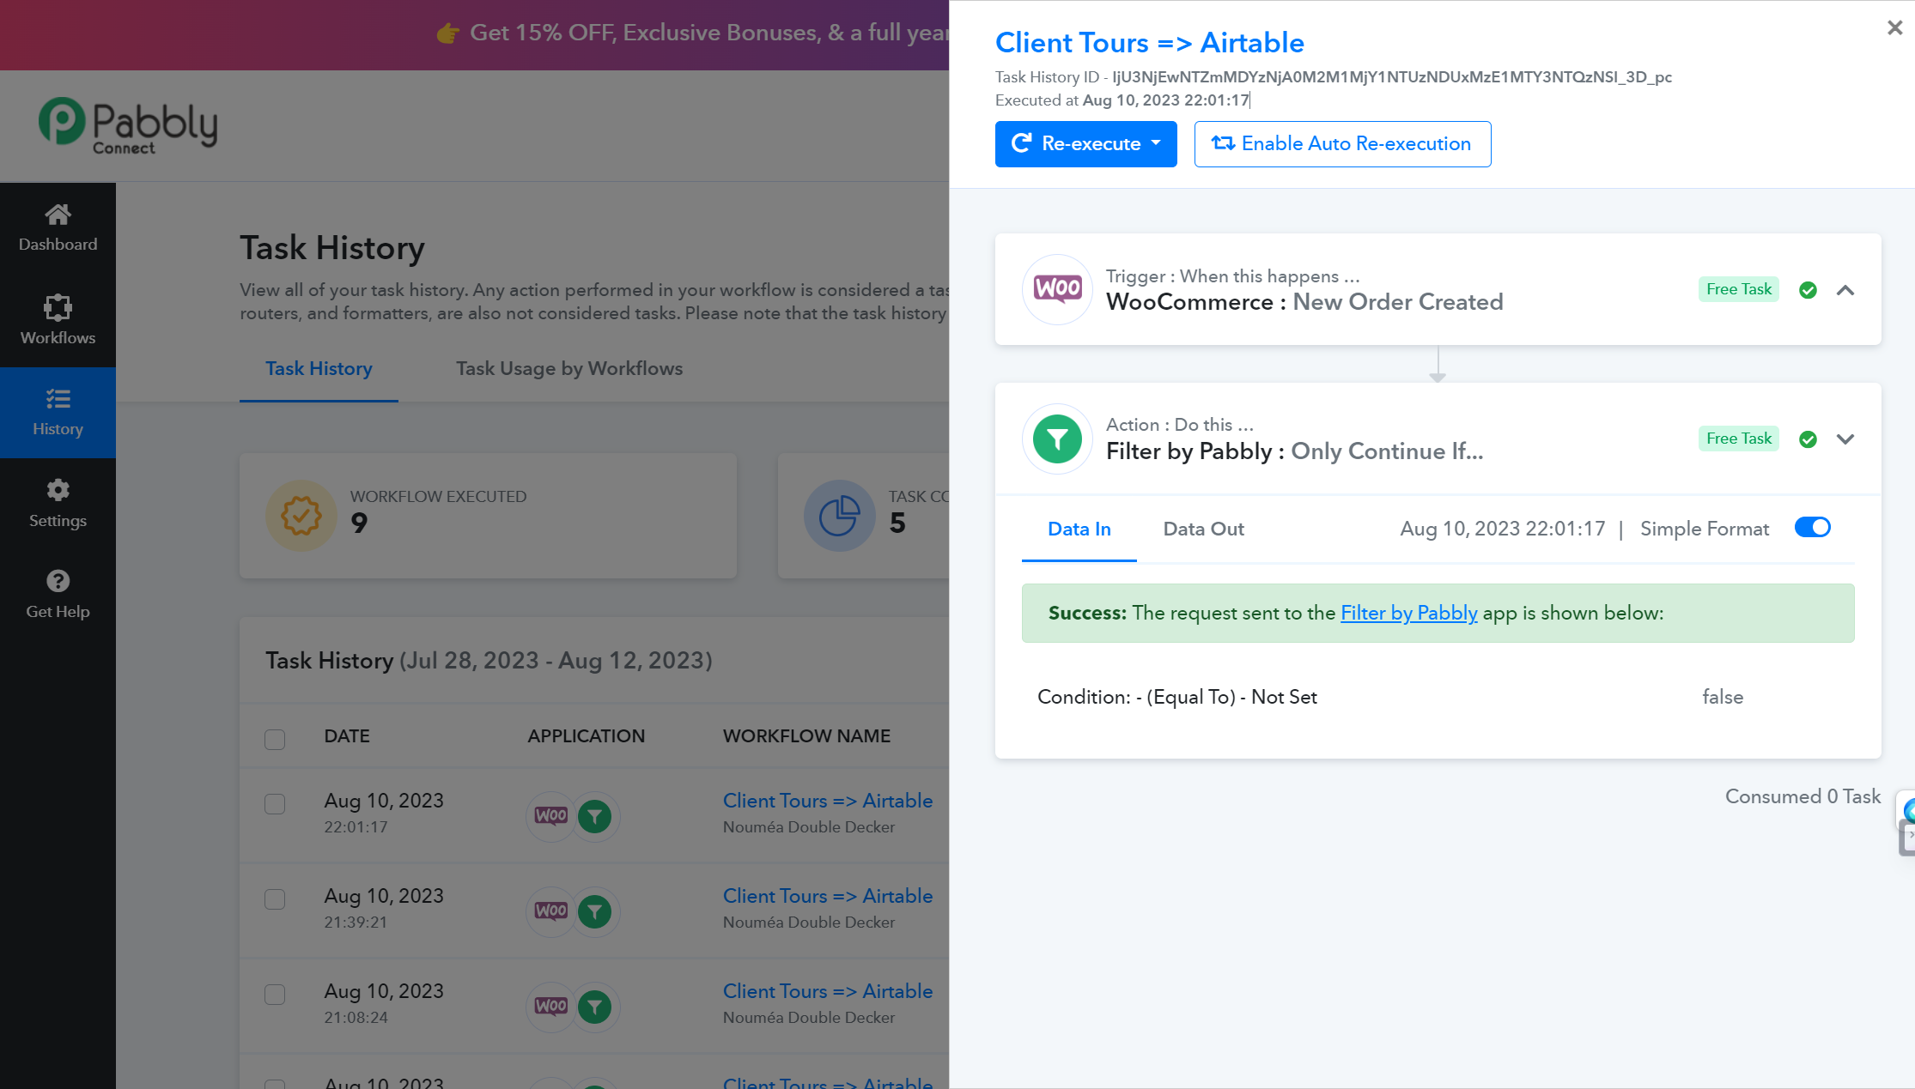Click the Filter by Pabbly funnel icon
1915x1089 pixels.
click(1057, 439)
